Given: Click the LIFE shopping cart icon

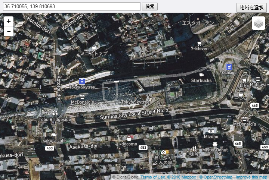Looking at the screenshot, I should point(244,80).
